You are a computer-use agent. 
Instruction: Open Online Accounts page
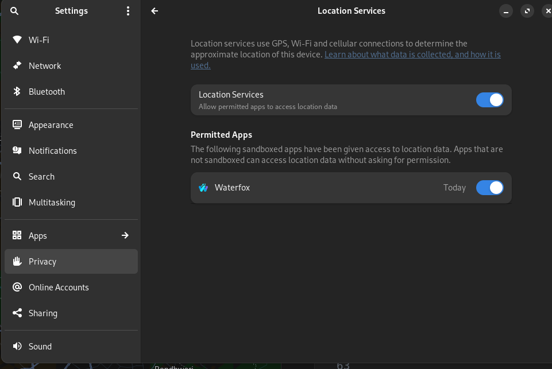pyautogui.click(x=71, y=287)
